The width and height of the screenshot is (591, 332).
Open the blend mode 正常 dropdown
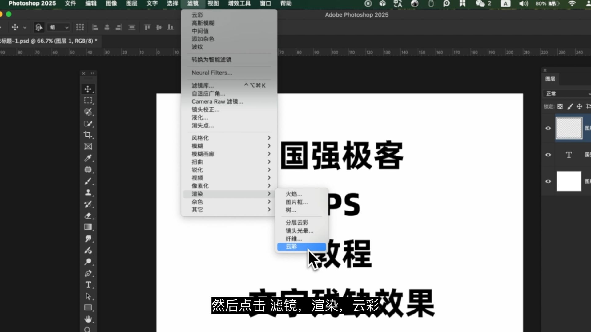[567, 94]
